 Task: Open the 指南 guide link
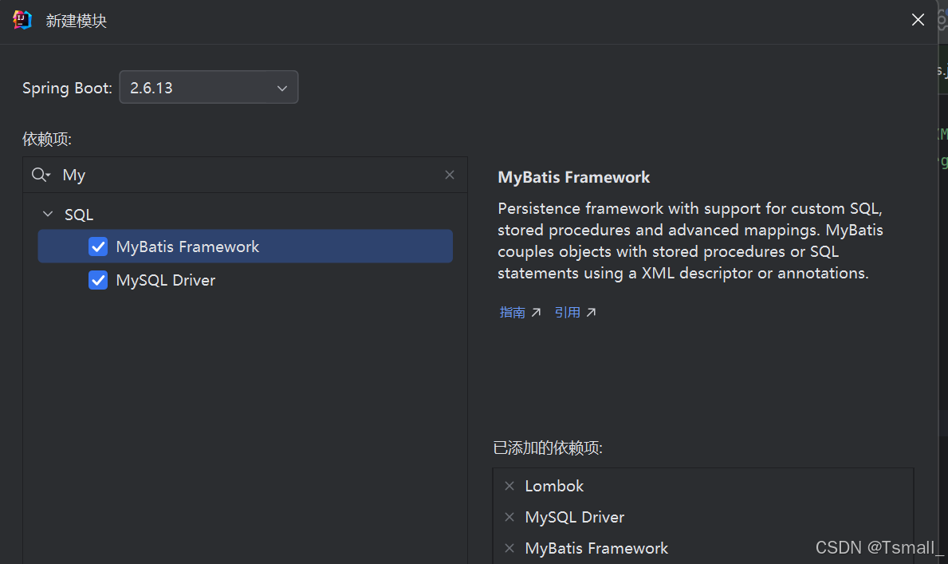pyautogui.click(x=520, y=312)
